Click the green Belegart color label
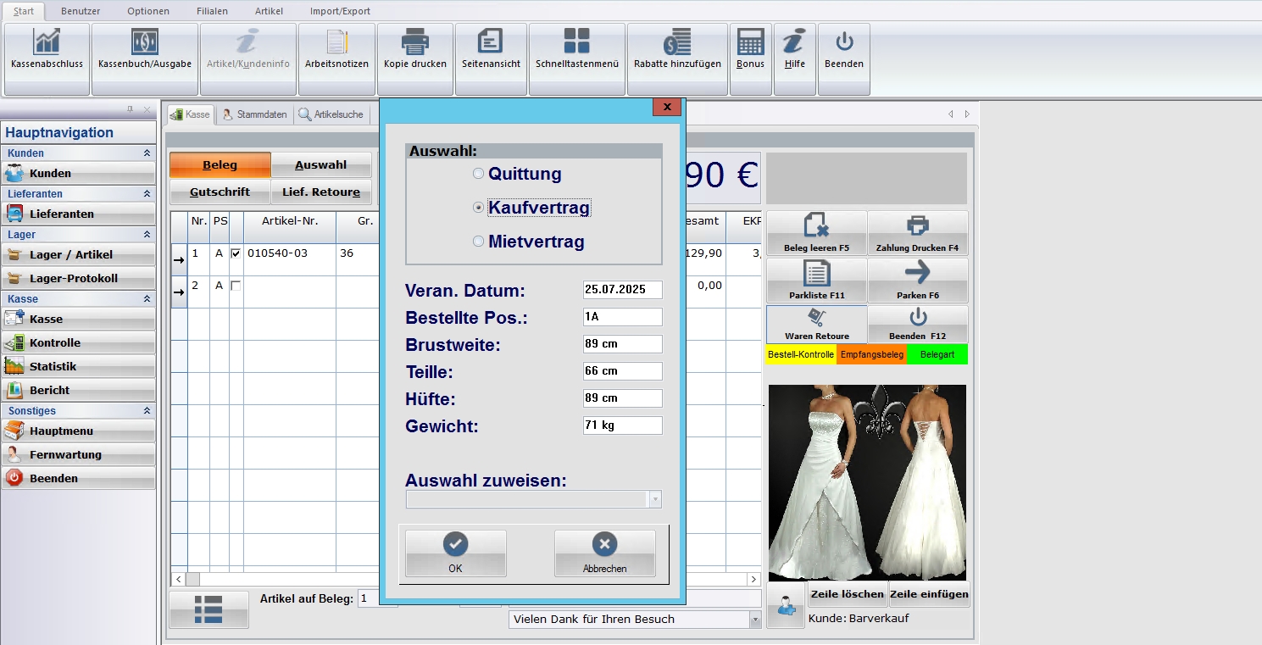1262x645 pixels. pos(937,354)
